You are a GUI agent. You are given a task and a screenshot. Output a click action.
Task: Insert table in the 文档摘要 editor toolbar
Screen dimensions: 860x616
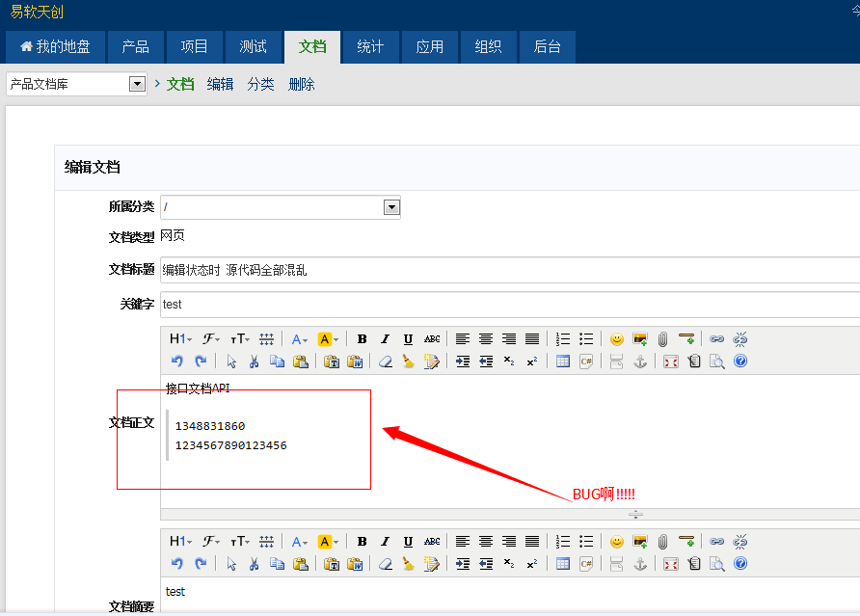(563, 564)
